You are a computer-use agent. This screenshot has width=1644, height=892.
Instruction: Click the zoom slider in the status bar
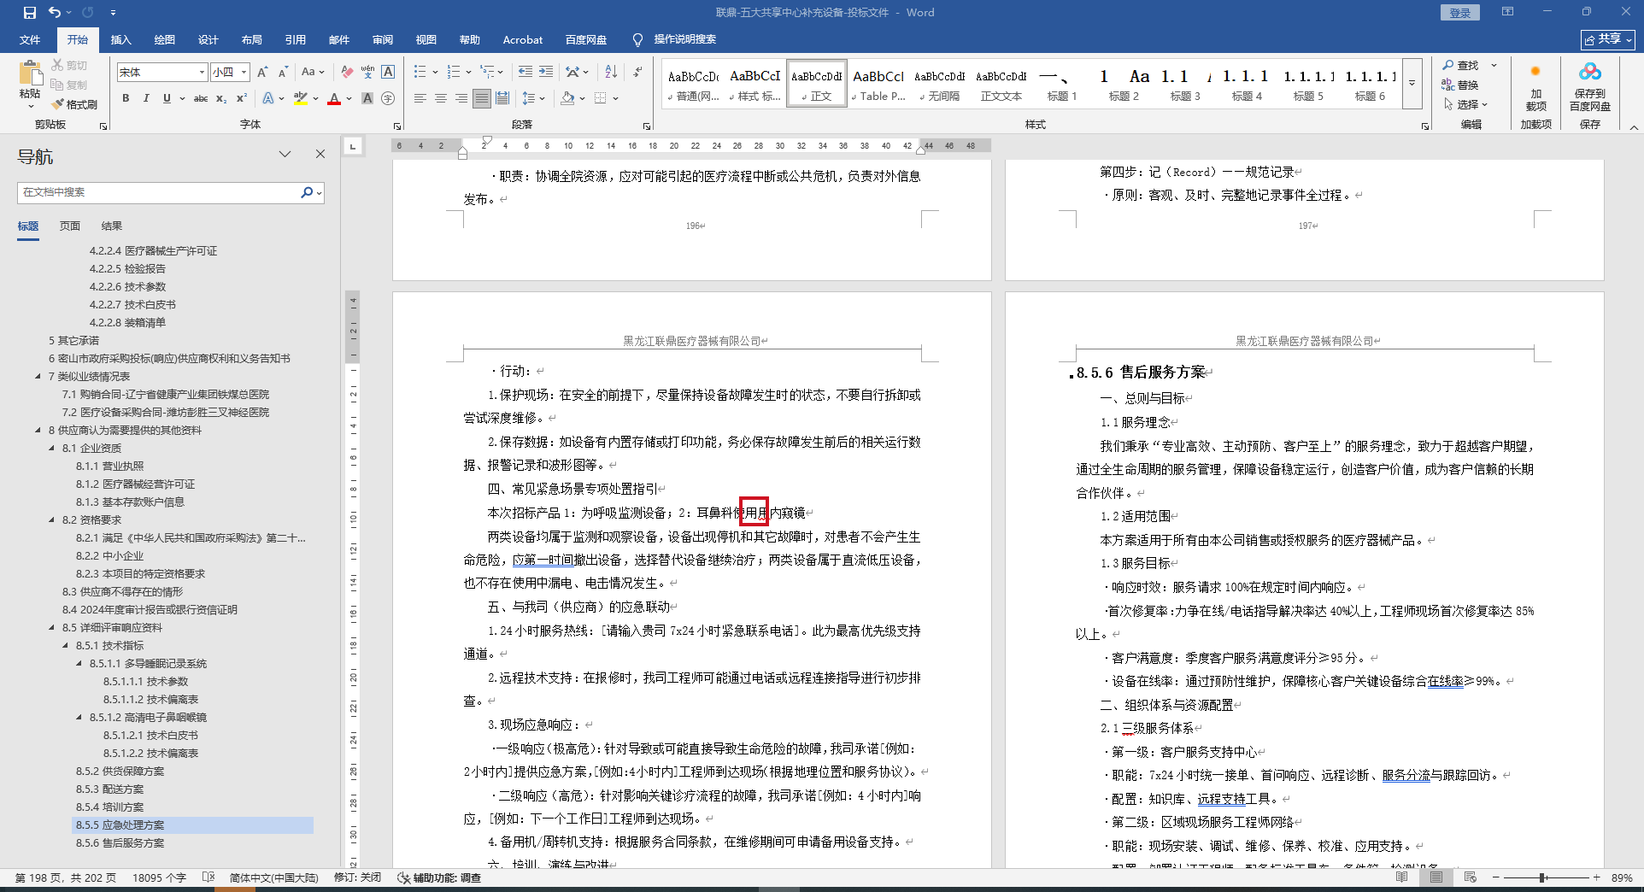point(1542,877)
